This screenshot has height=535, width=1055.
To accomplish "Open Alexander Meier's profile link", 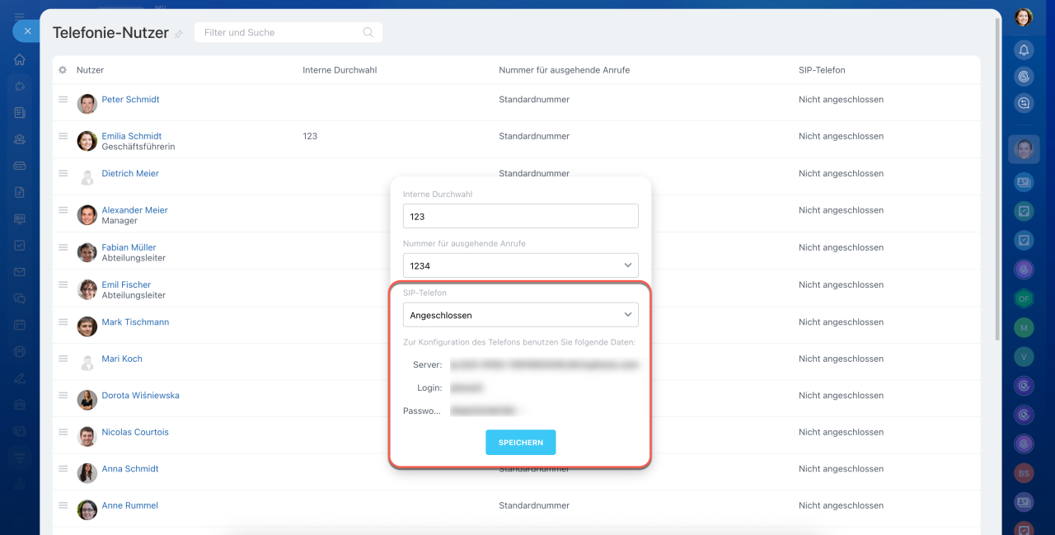I will (134, 210).
